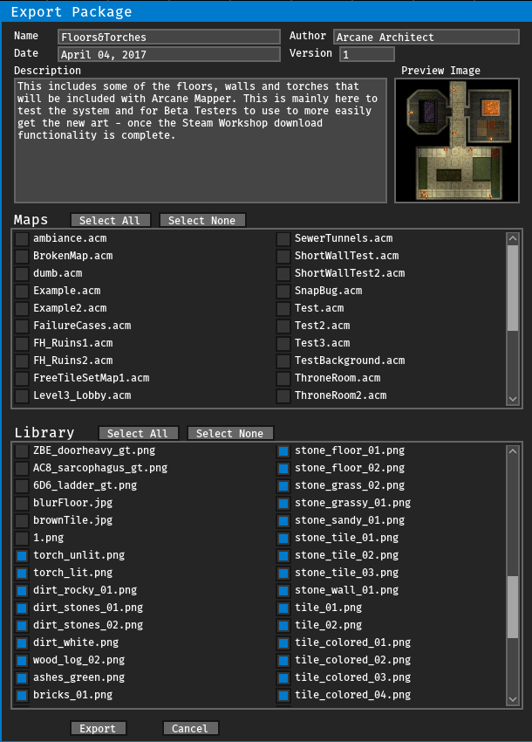The height and width of the screenshot is (742, 532).
Task: Click Select All in the Library section
Action: [139, 434]
